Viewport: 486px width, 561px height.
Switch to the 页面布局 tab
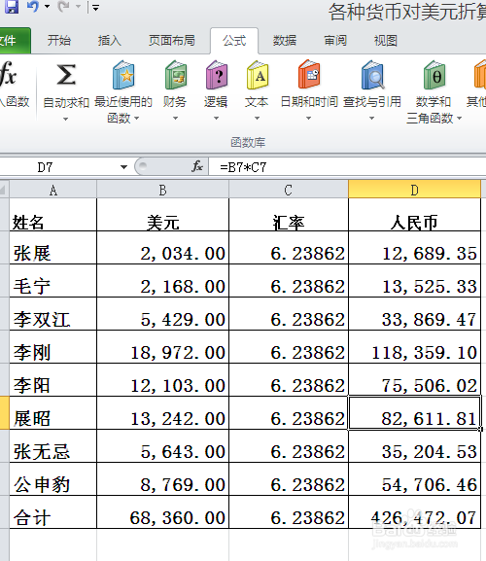coord(172,41)
